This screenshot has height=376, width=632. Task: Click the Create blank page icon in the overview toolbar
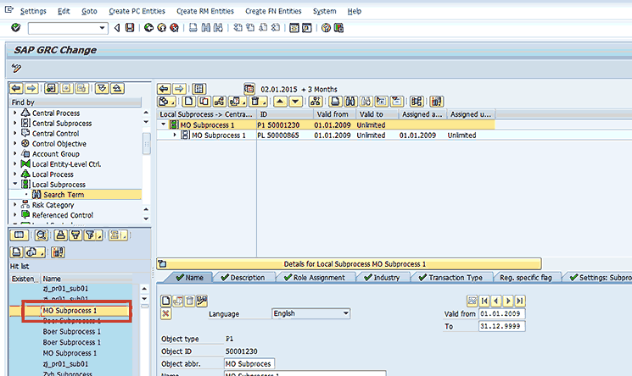[x=188, y=102]
